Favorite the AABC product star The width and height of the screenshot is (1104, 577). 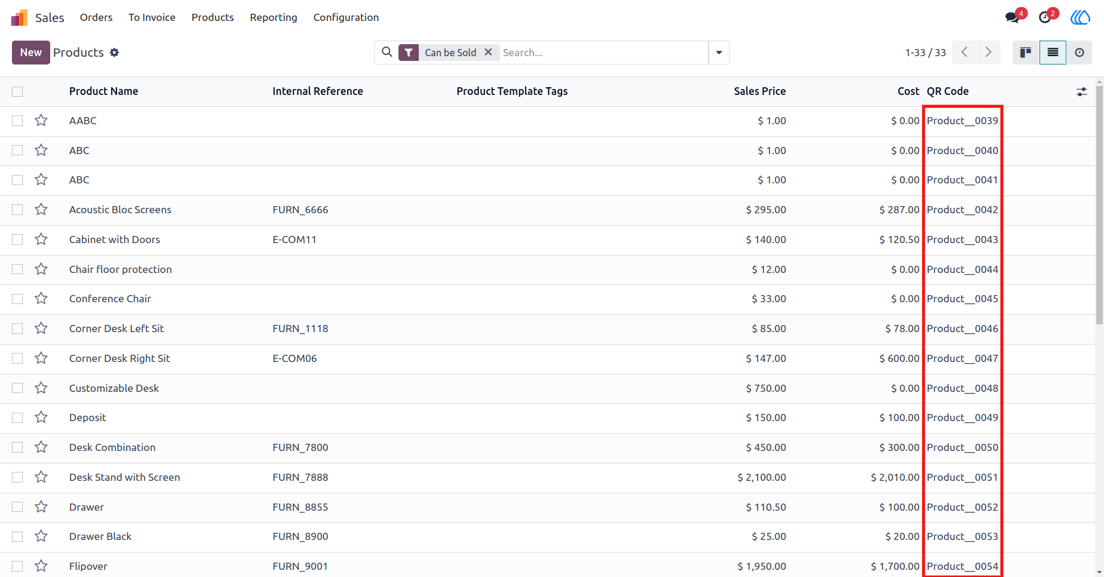point(41,121)
